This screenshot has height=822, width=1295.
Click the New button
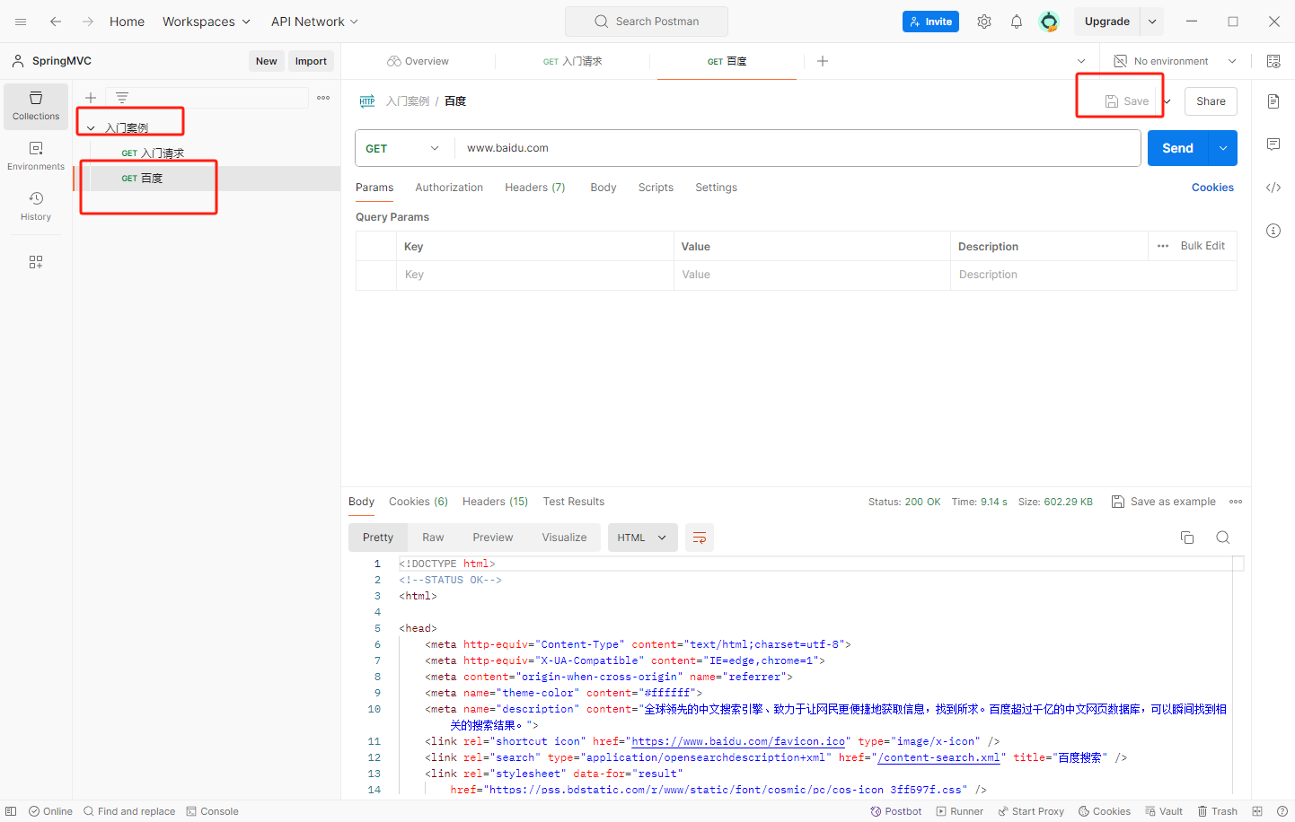(x=266, y=61)
